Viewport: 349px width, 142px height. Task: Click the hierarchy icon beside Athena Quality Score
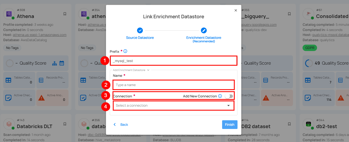point(55,63)
